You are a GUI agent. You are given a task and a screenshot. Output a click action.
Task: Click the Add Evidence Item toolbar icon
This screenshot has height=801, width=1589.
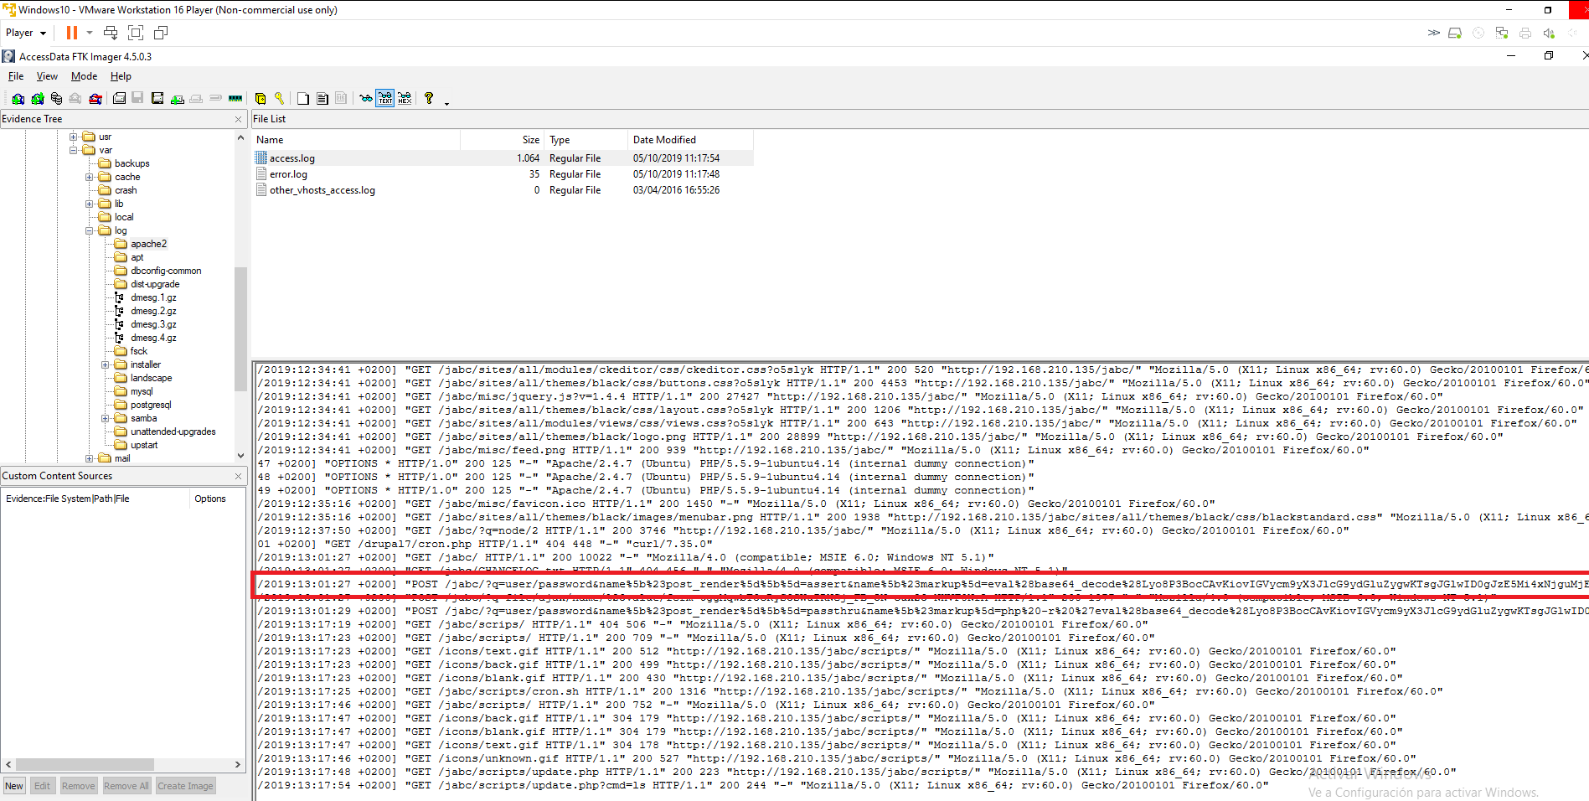(18, 99)
